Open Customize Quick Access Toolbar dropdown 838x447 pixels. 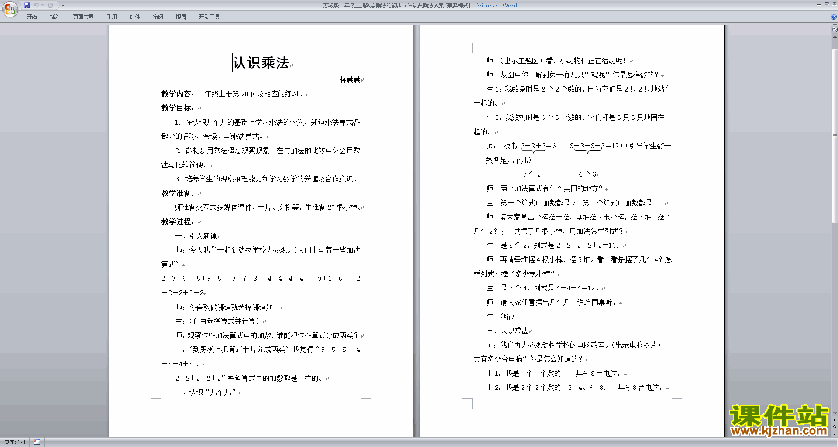[x=63, y=5]
